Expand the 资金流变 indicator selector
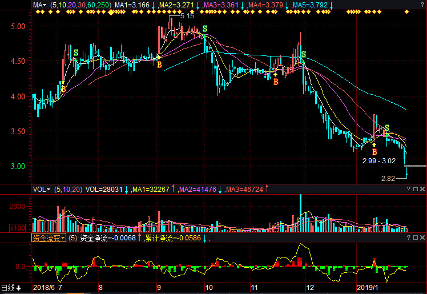The width and height of the screenshot is (427, 294). coord(49,237)
